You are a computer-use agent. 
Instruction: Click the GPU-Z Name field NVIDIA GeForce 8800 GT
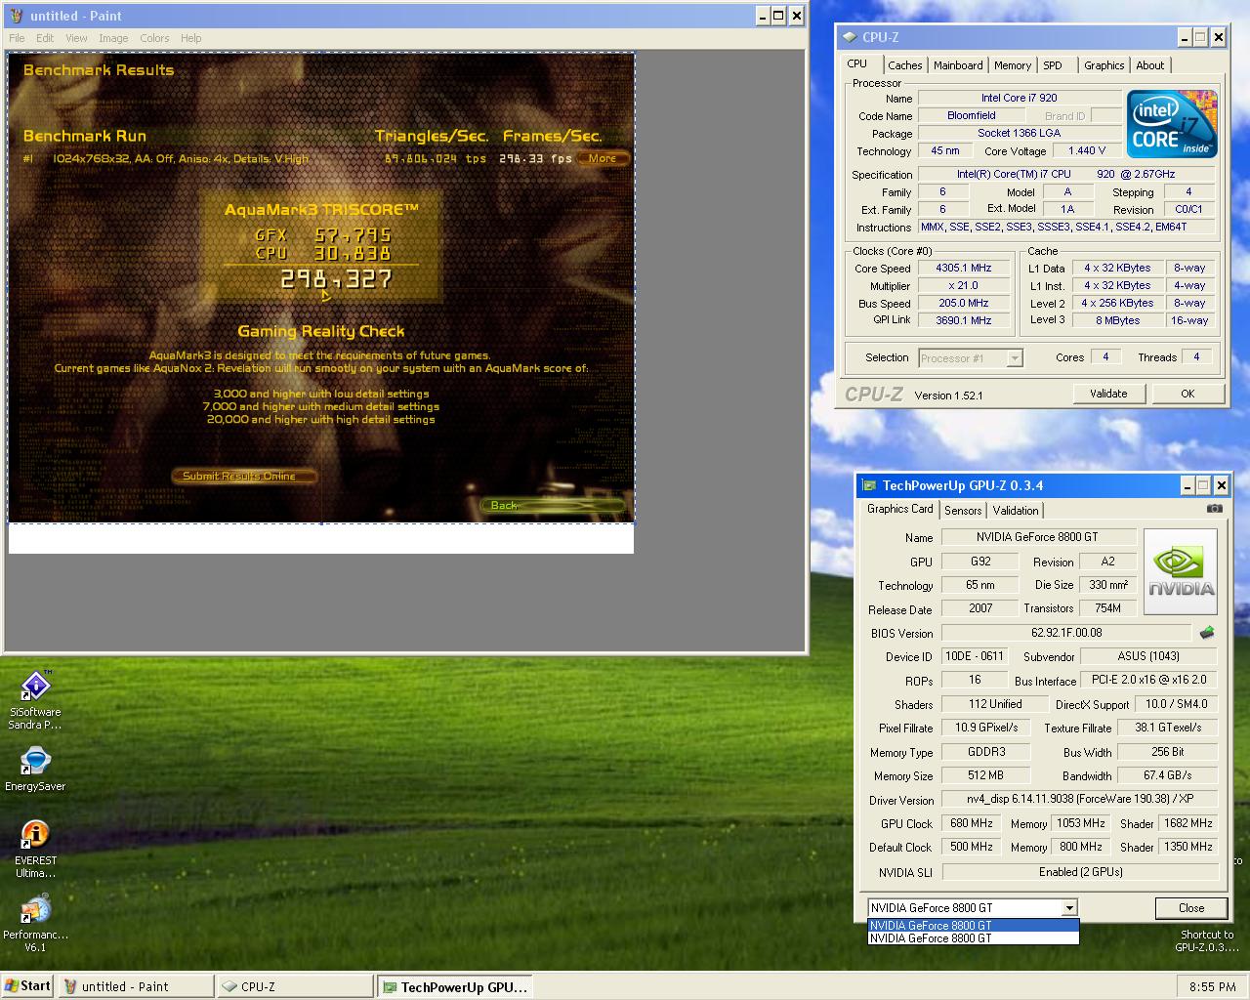tap(1037, 537)
